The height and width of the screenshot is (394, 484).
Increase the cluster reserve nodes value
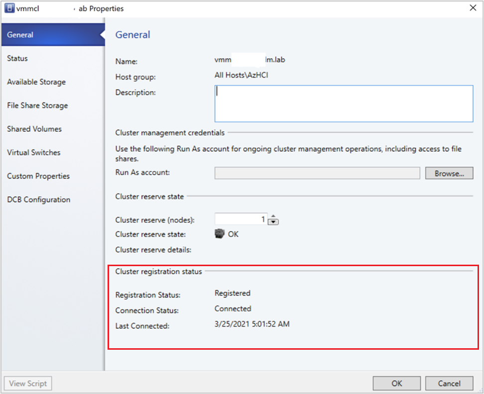click(273, 217)
